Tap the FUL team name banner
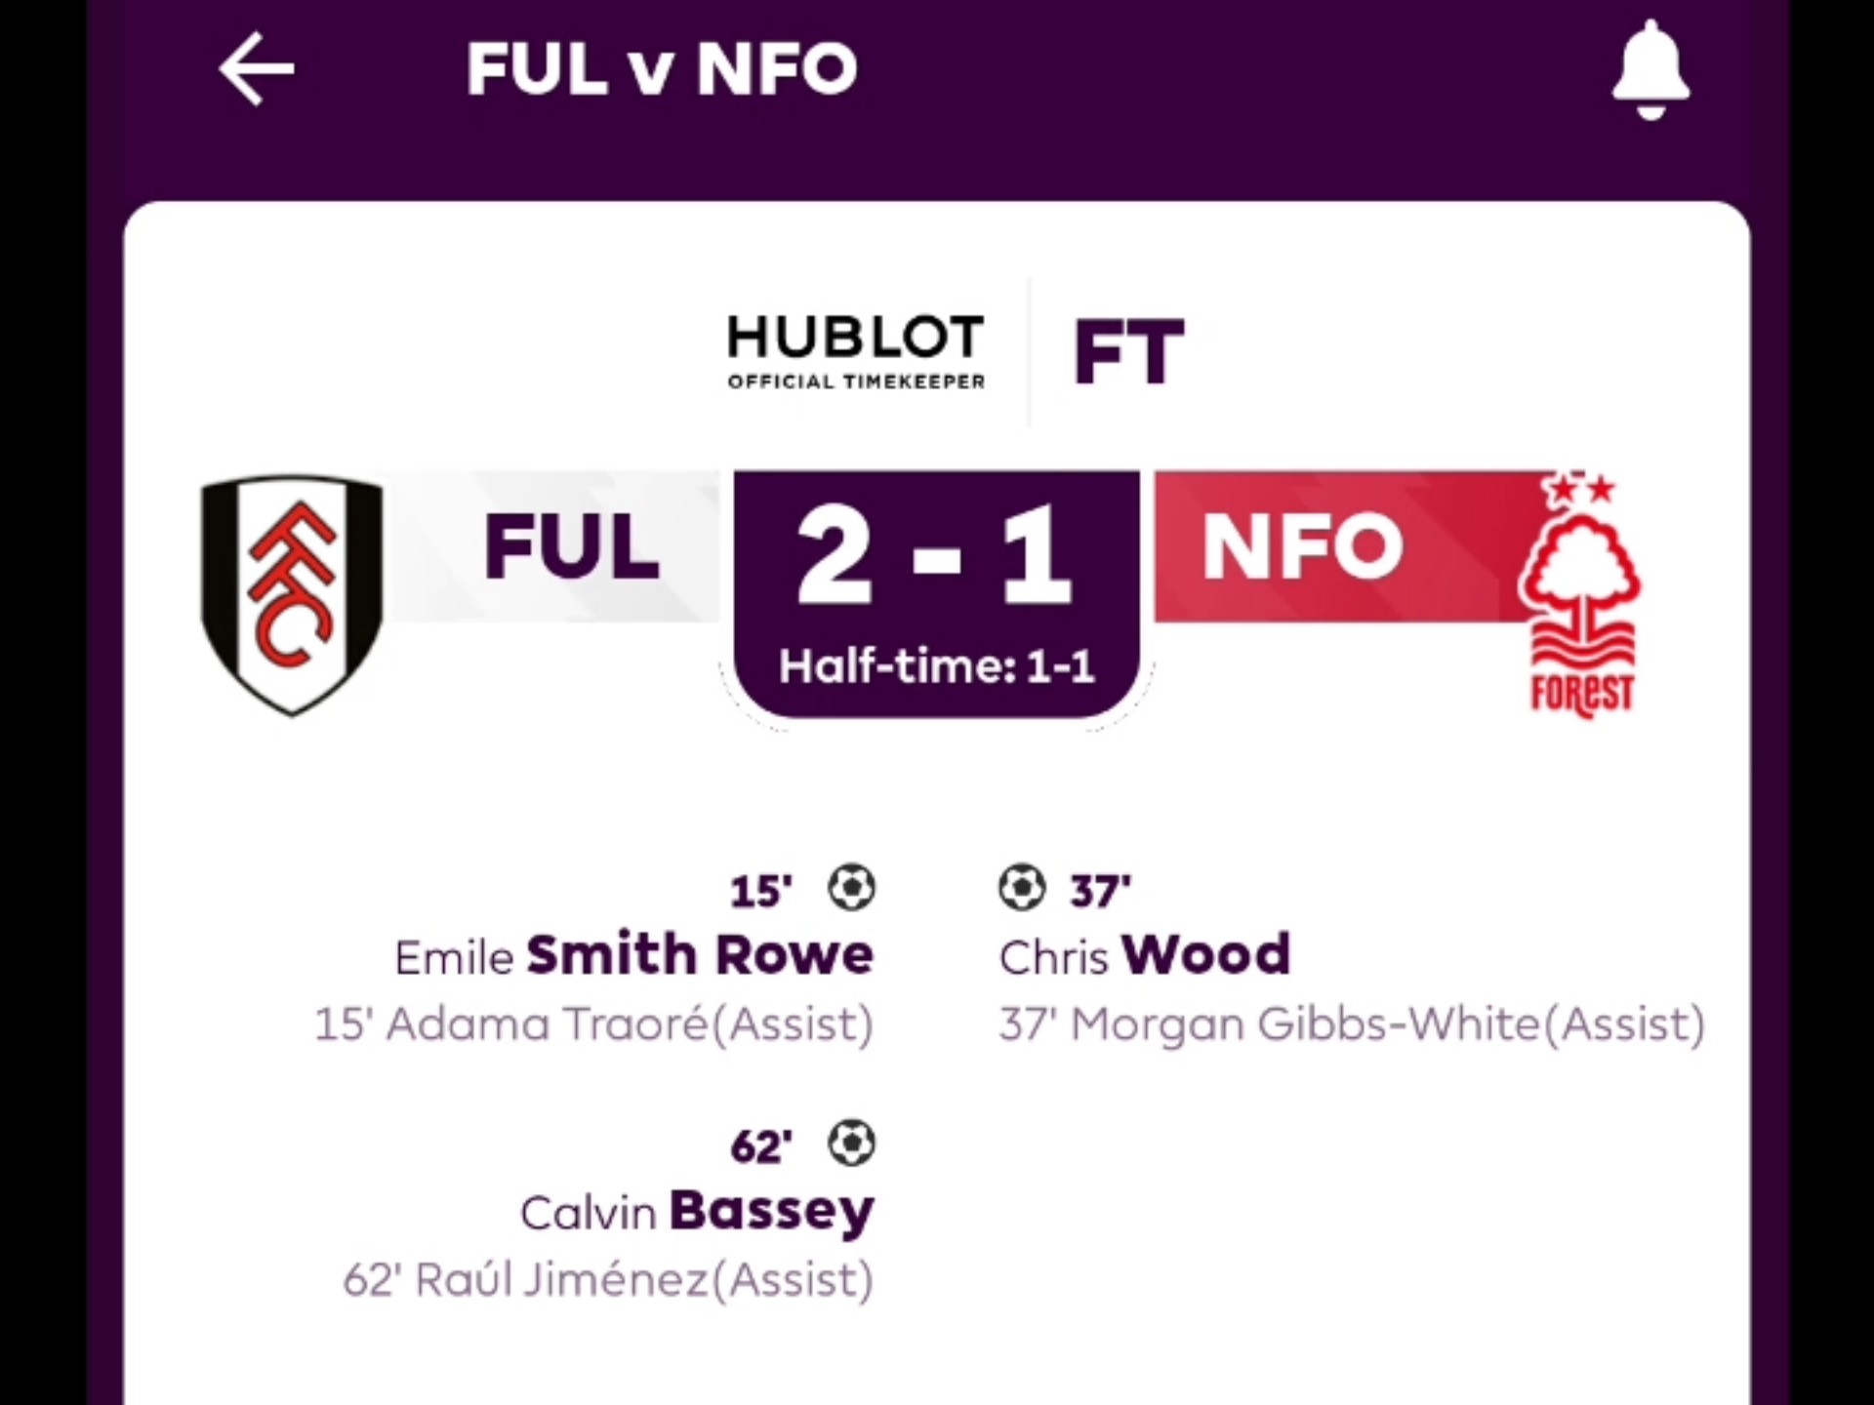Image resolution: width=1874 pixels, height=1405 pixels. (x=572, y=547)
